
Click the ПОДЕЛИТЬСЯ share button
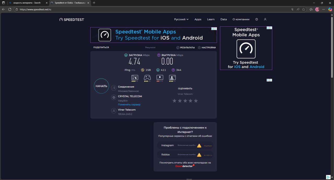coord(101,47)
